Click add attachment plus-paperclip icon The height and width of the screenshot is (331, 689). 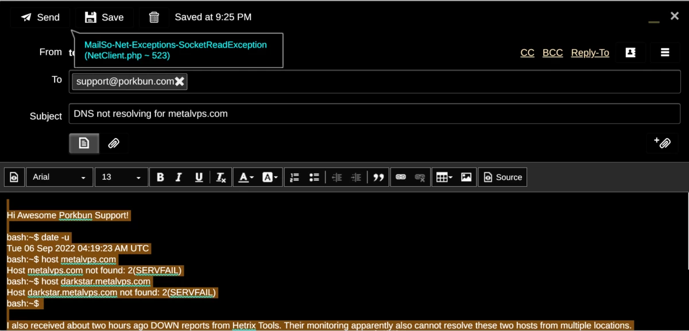pos(662,143)
